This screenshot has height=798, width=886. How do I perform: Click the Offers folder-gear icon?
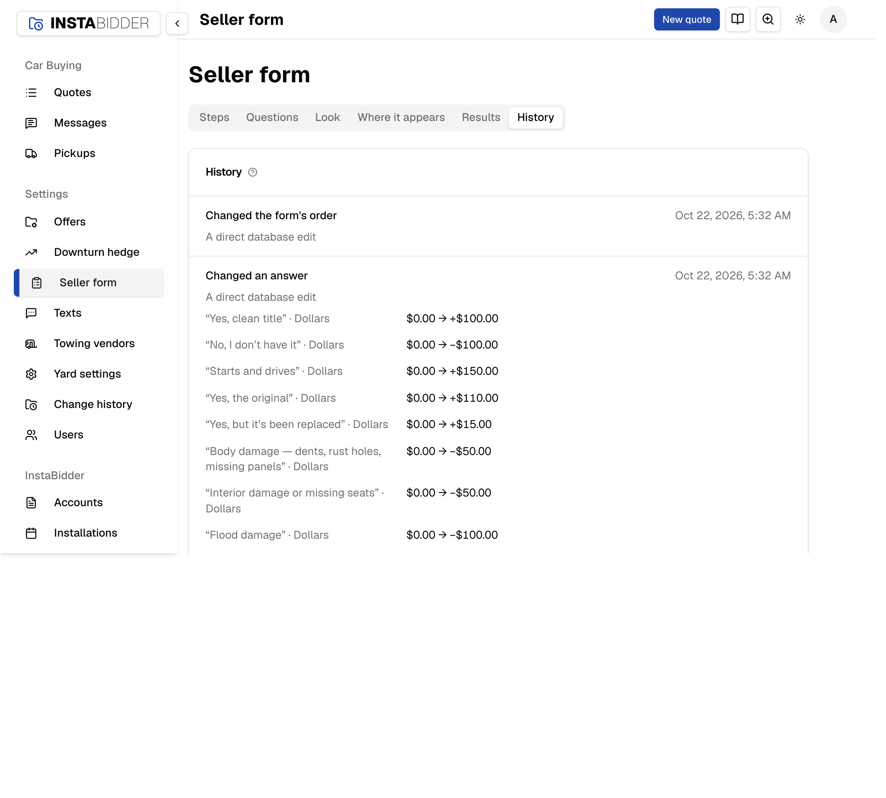[x=31, y=222]
